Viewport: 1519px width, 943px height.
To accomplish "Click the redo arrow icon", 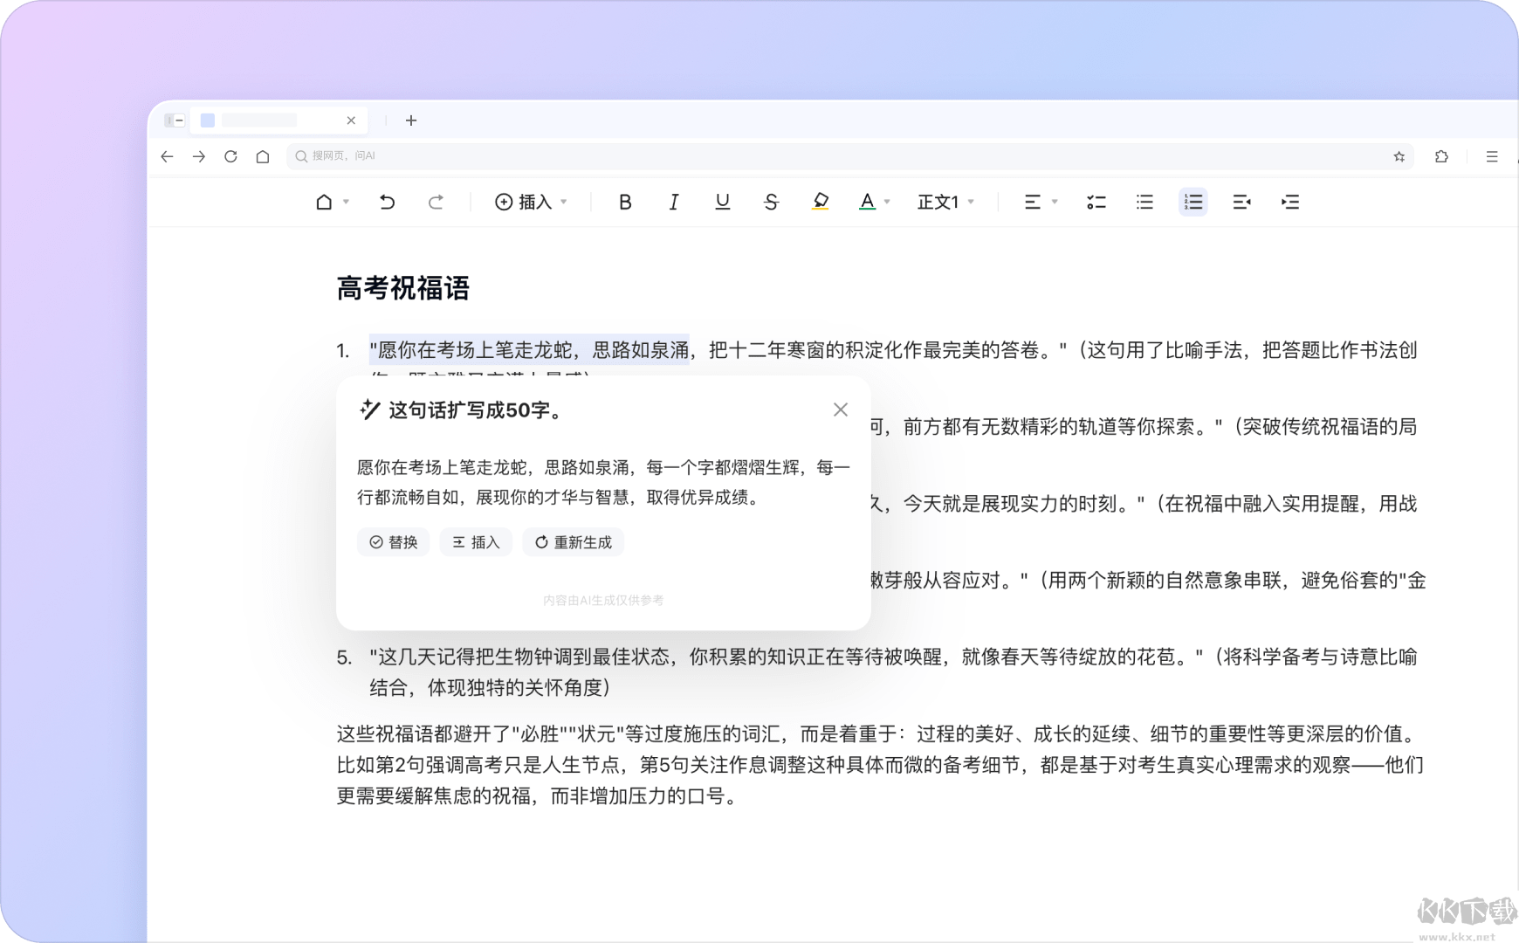I will tap(436, 203).
